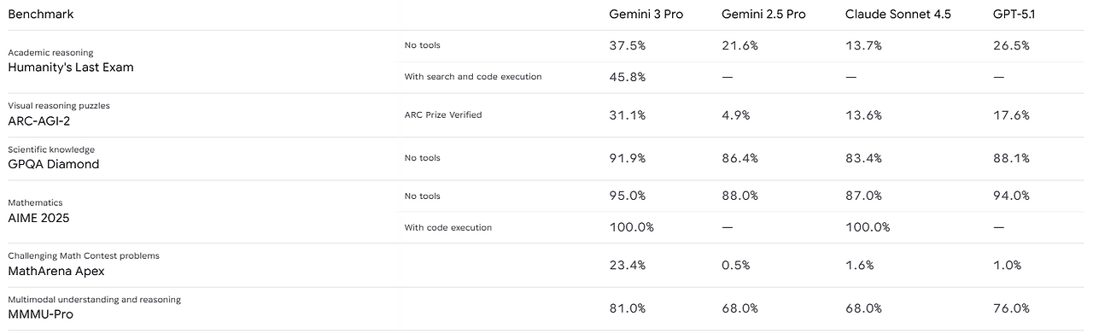Click the ARC-AGI-2 benchmark name
This screenshot has width=1093, height=334.
point(39,120)
